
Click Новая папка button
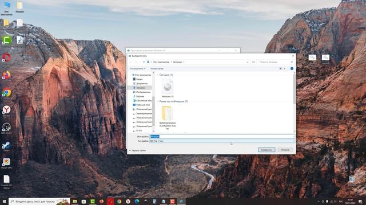point(157,68)
